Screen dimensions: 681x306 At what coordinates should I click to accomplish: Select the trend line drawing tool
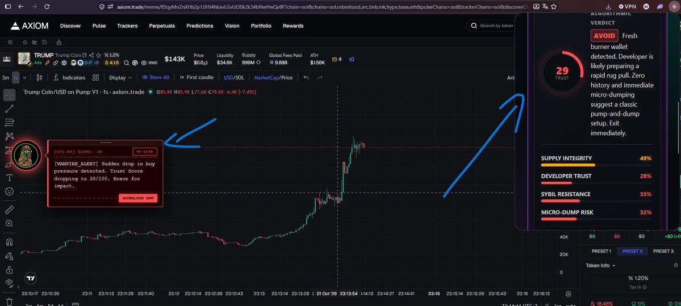coord(10,108)
